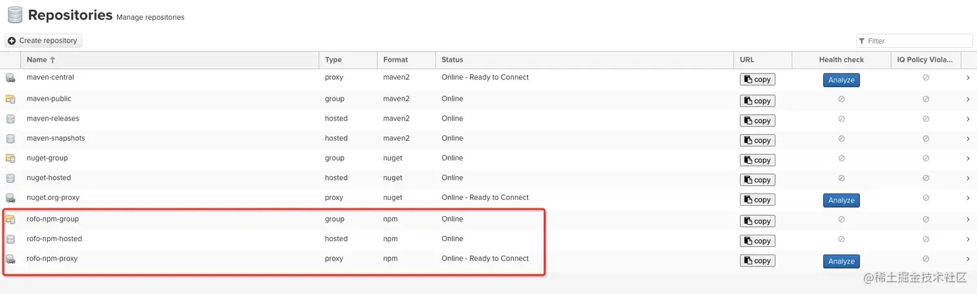Viewport: 977px width, 294px height.
Task: Select the nuget-group repository name
Action: coord(47,158)
